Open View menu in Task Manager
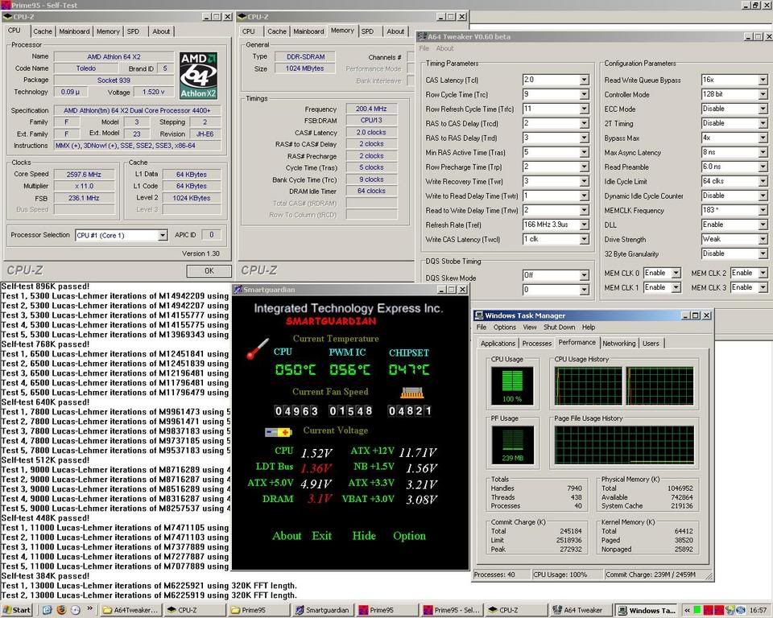This screenshot has width=773, height=618. coord(530,328)
